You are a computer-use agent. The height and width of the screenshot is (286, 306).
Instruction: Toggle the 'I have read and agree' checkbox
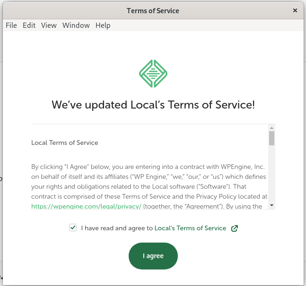click(73, 228)
